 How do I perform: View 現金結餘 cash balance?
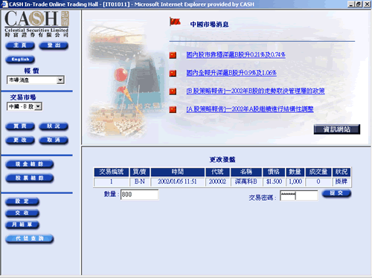coord(30,164)
